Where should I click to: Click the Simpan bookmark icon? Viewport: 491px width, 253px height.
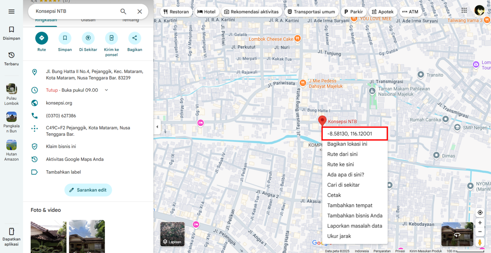(x=65, y=38)
